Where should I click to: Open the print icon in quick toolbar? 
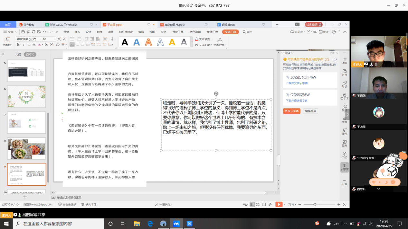[33, 32]
